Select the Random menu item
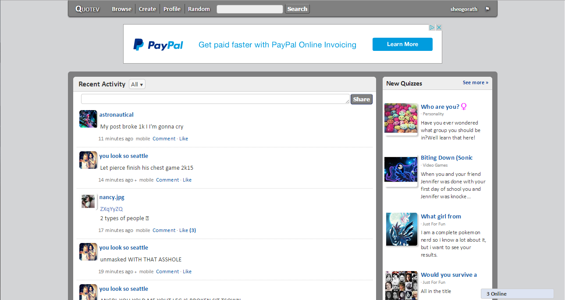The image size is (565, 300). (199, 9)
